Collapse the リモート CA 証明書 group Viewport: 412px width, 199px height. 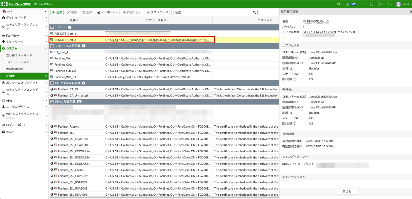[52, 46]
